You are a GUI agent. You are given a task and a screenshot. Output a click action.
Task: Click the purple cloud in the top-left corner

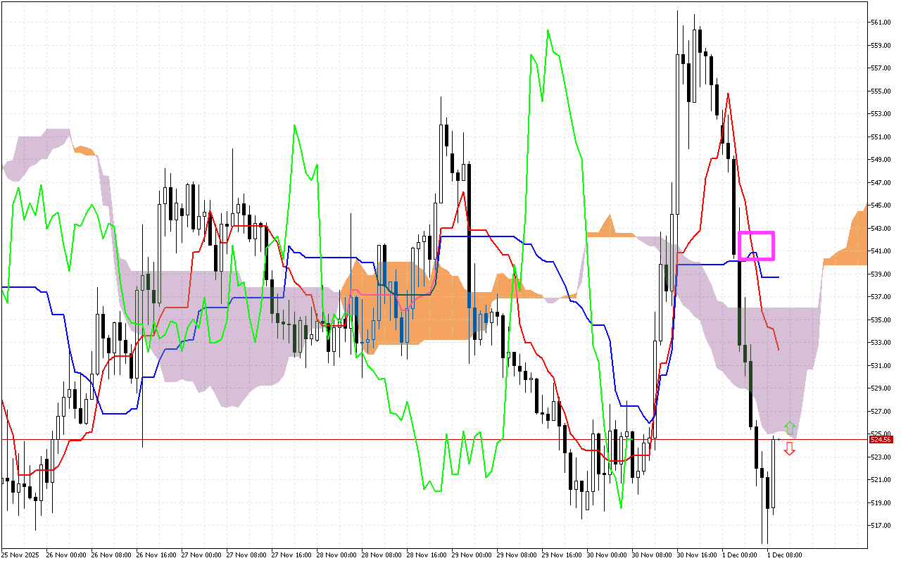(35, 151)
